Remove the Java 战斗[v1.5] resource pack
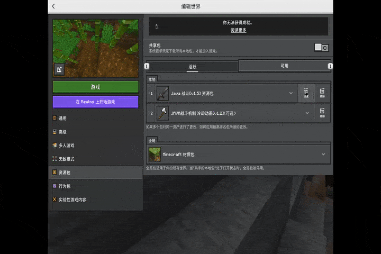The width and height of the screenshot is (381, 254). 322,93
